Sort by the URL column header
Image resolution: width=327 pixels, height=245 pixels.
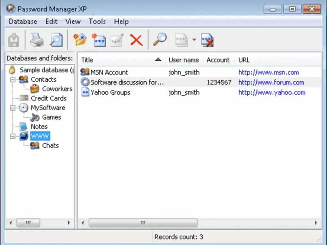pyautogui.click(x=278, y=60)
